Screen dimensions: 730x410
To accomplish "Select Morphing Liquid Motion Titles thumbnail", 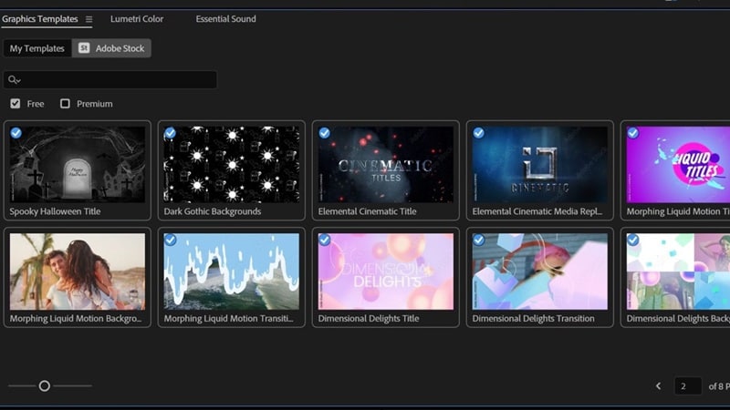I will 678,165.
